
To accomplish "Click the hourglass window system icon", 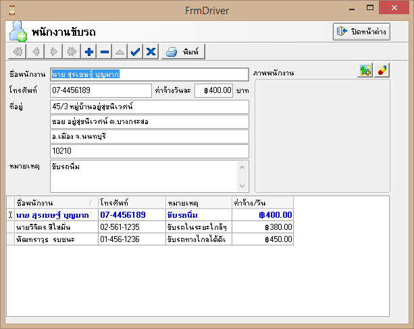I will pyautogui.click(x=12, y=10).
